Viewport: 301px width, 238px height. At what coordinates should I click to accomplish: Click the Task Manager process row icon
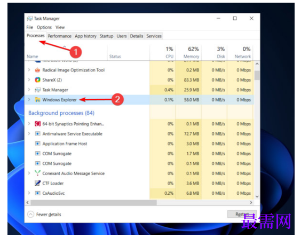(37, 90)
